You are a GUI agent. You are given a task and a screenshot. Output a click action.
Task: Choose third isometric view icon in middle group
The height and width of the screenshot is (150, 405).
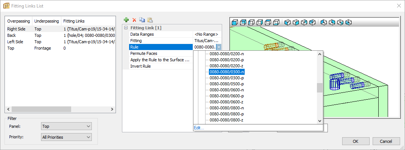[304, 23]
